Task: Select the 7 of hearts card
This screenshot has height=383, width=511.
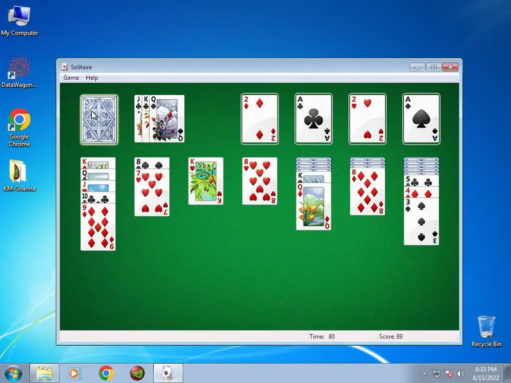Action: pos(152,192)
